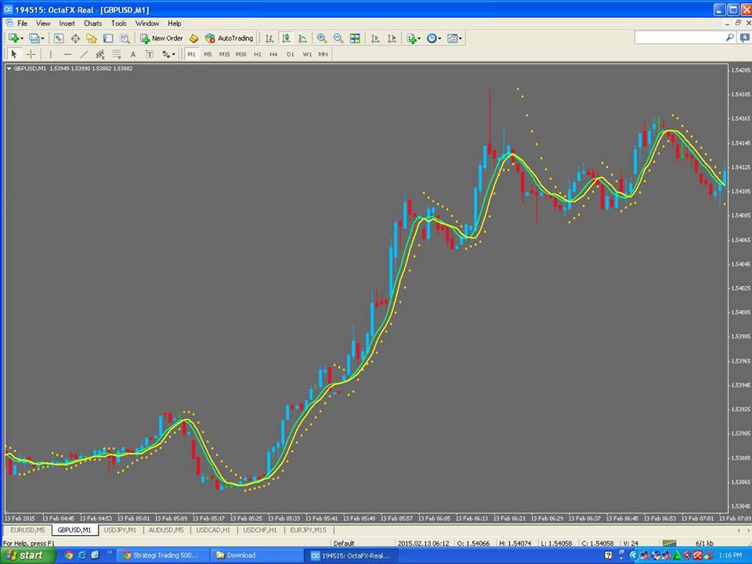Toggle Chart Shift
752x564 pixels.
point(392,38)
